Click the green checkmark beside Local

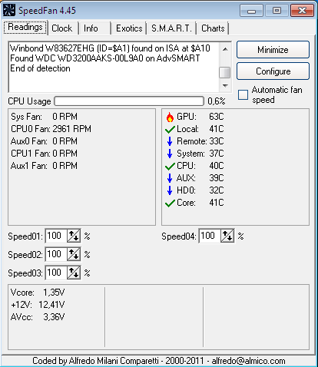pyautogui.click(x=170, y=130)
